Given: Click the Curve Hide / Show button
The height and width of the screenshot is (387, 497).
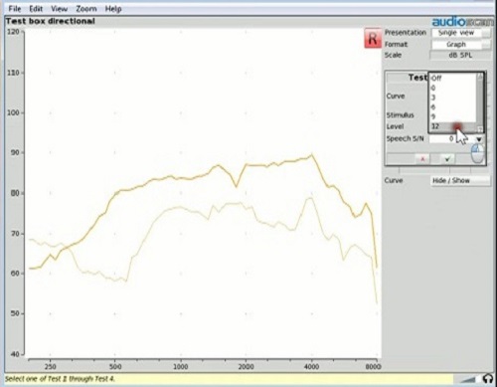Looking at the screenshot, I should [460, 181].
